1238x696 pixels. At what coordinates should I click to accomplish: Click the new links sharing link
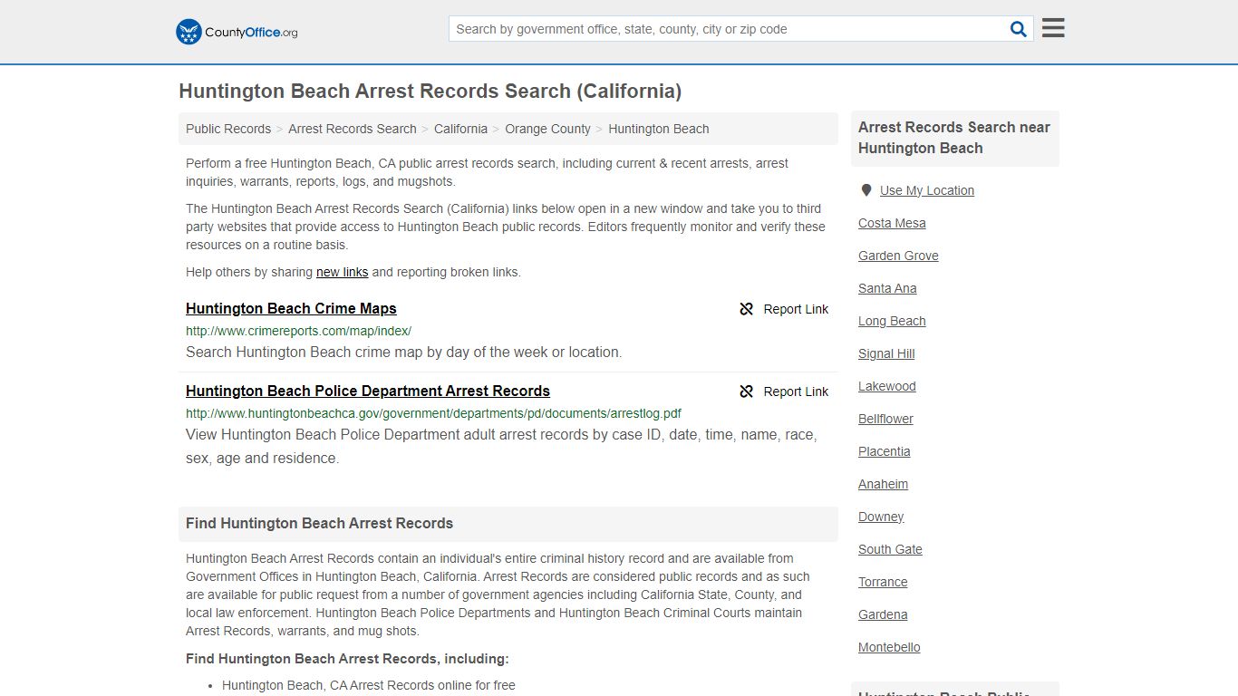click(342, 272)
